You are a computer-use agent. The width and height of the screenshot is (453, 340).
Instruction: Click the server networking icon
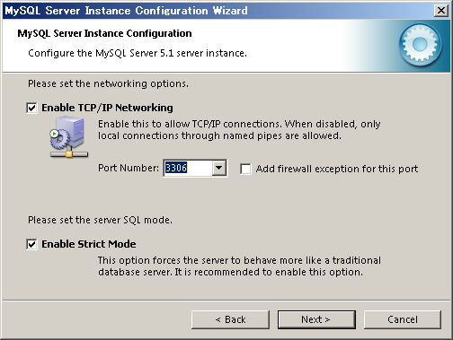(x=69, y=137)
